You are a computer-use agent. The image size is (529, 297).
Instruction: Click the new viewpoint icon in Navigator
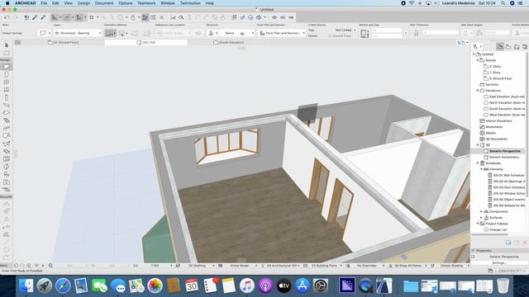(x=508, y=243)
